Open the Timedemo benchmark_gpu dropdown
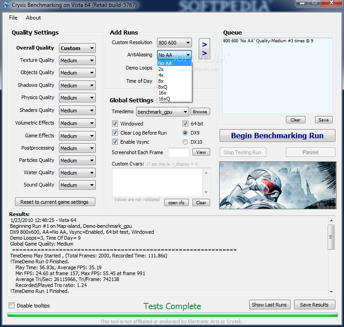The height and width of the screenshot is (327, 344). (162, 112)
